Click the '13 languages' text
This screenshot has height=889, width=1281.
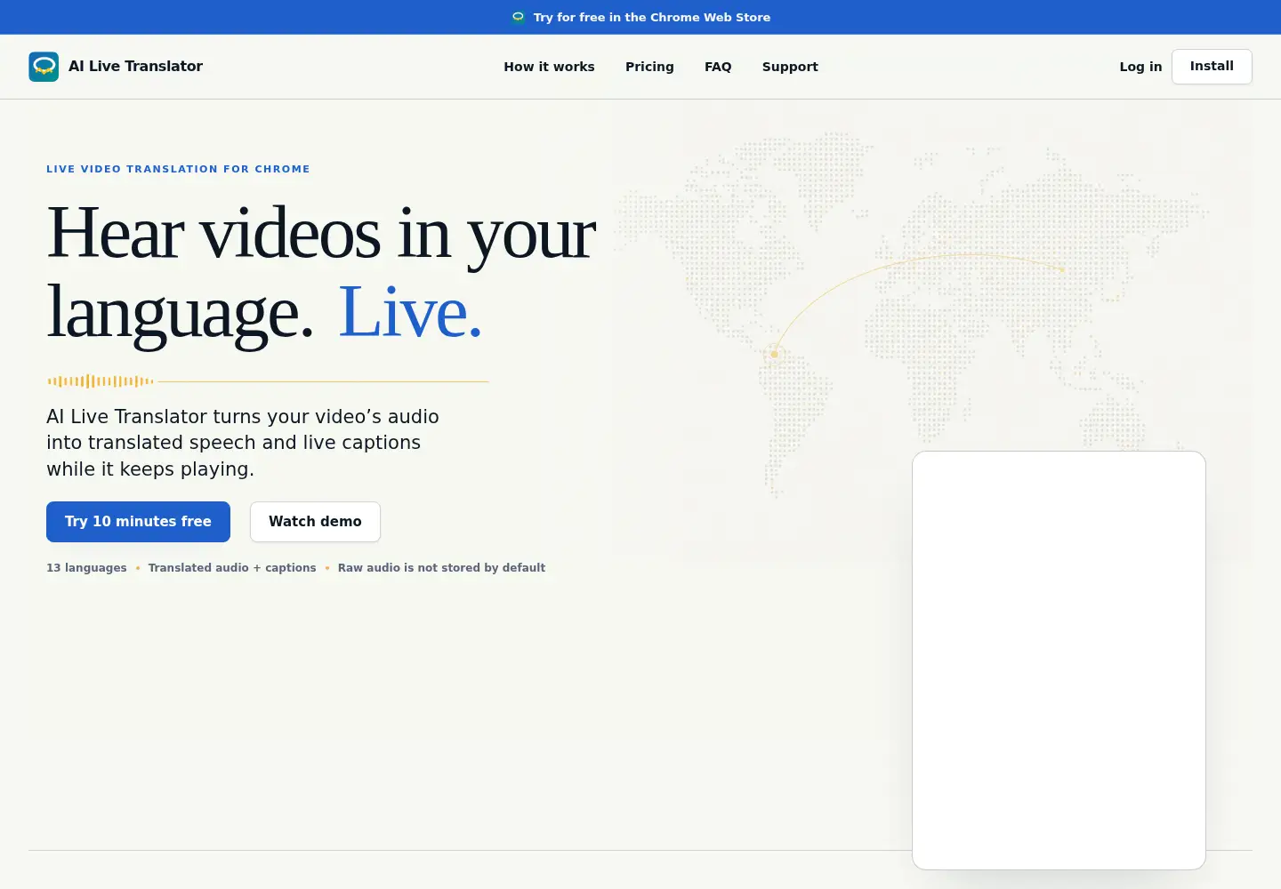click(86, 568)
